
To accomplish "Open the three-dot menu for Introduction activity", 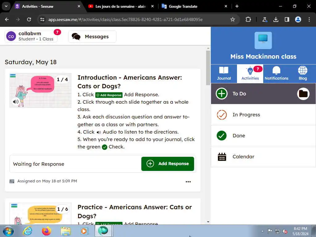I will click(188, 181).
